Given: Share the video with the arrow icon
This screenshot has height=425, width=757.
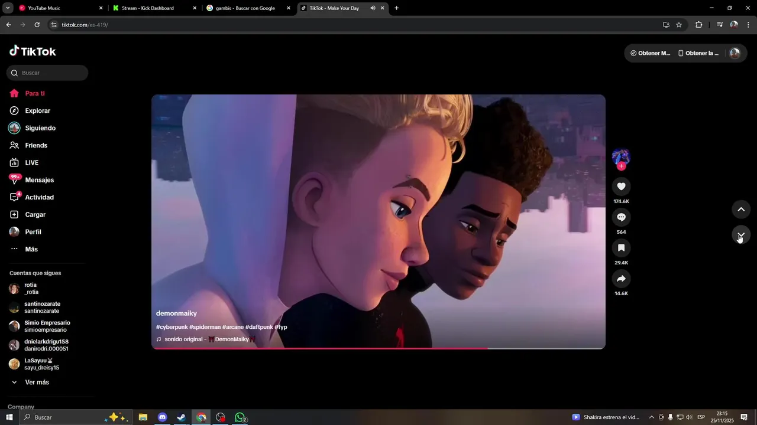Looking at the screenshot, I should coord(621,279).
